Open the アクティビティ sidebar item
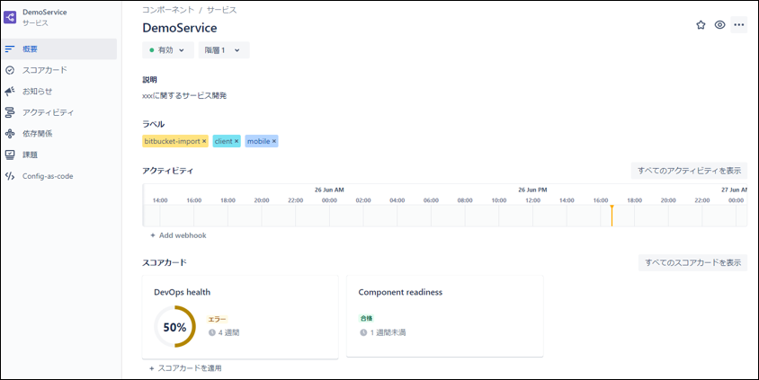 pos(58,112)
